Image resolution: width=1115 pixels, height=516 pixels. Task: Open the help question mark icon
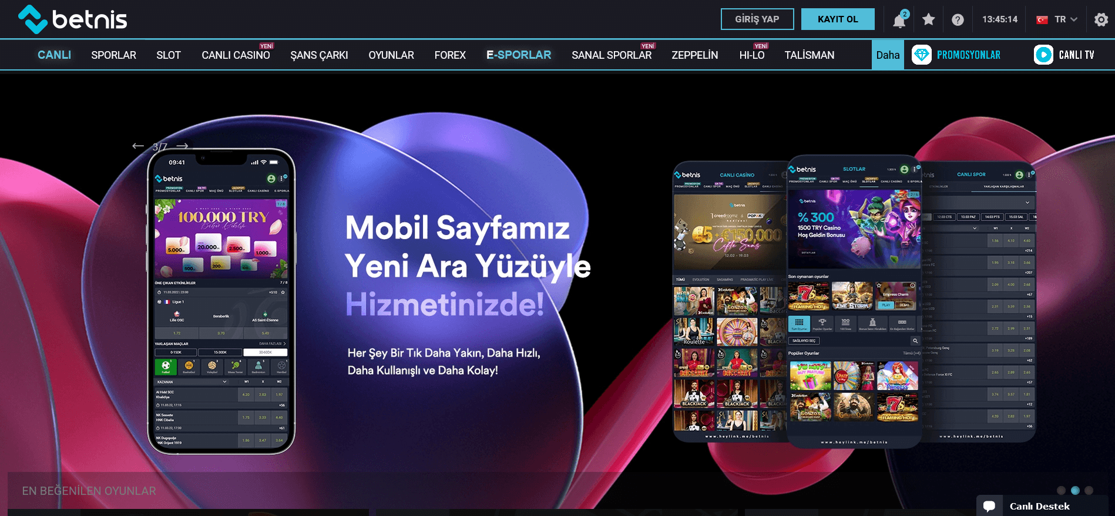[x=958, y=20]
